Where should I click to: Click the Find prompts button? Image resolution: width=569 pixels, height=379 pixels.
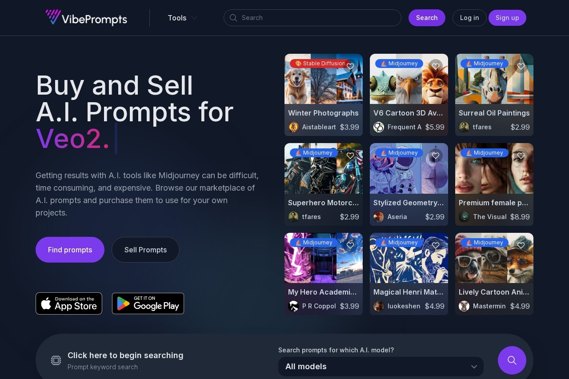(70, 250)
